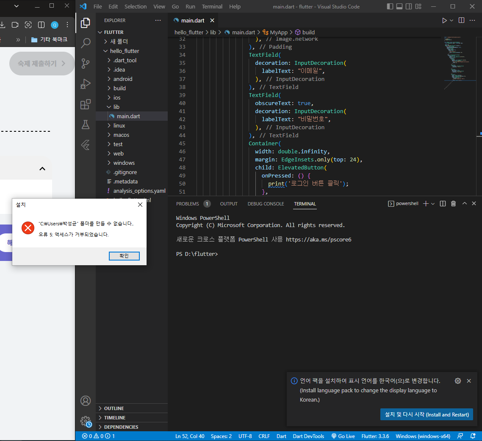Collapse the FLUTTER root folder
482x441 pixels.
132,32
